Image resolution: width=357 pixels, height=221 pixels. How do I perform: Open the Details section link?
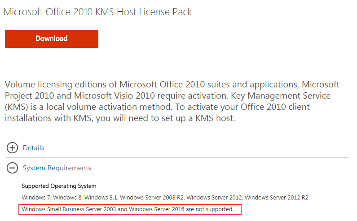(x=34, y=148)
